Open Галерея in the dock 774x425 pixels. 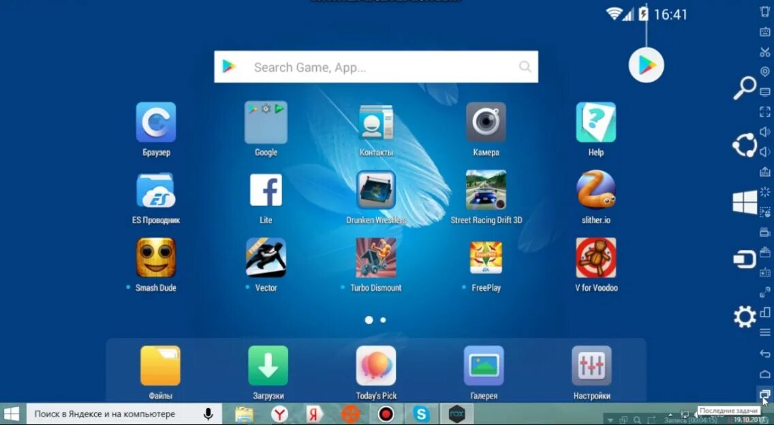484,366
